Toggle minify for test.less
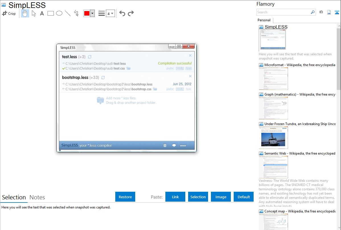Image resolution: width=341 pixels, height=230 pixels. tap(180, 68)
